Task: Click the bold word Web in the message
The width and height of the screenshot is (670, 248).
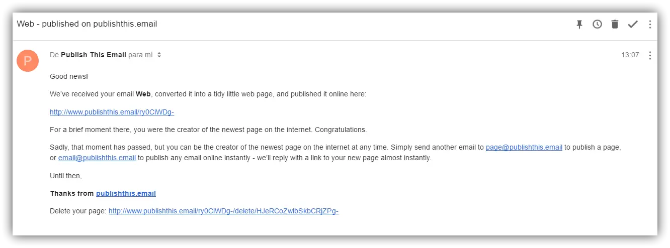Action: pos(143,94)
